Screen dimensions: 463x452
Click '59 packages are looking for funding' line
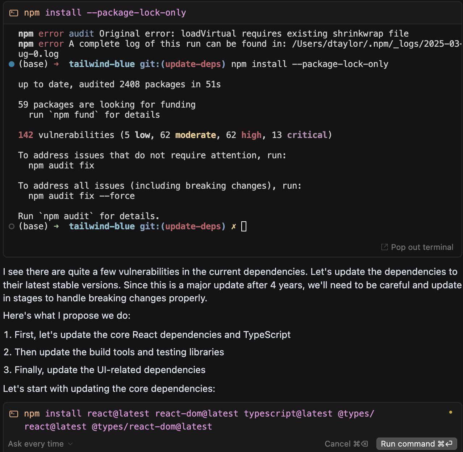(107, 105)
